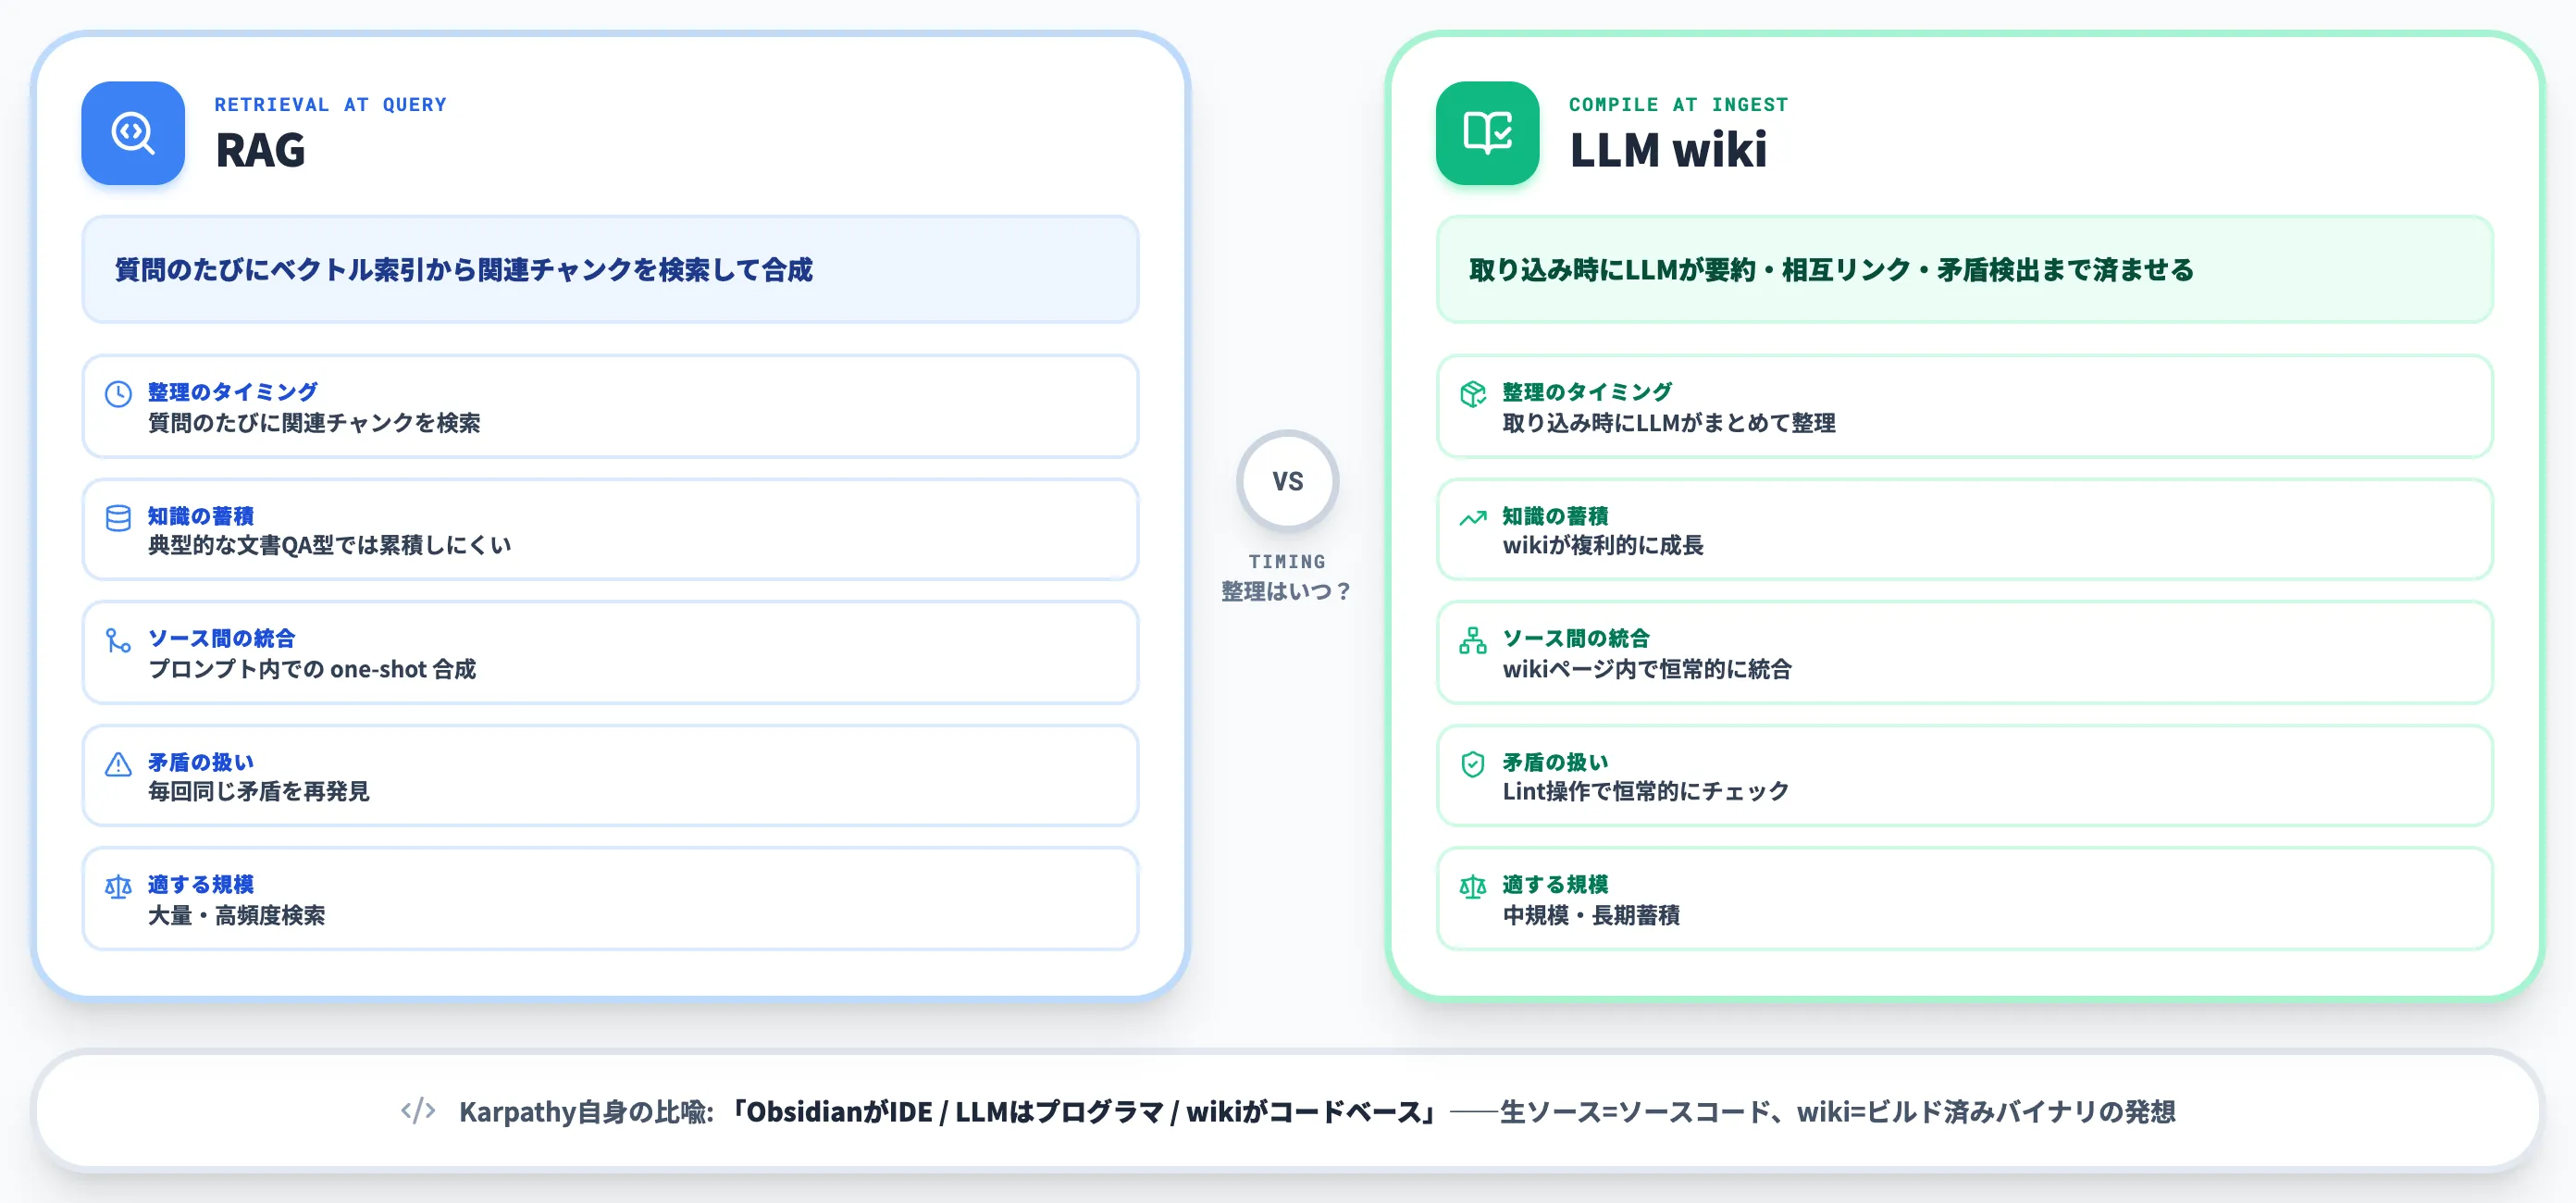Click the package icon in LLM wiki 整理のタイミング row

coord(1473,394)
